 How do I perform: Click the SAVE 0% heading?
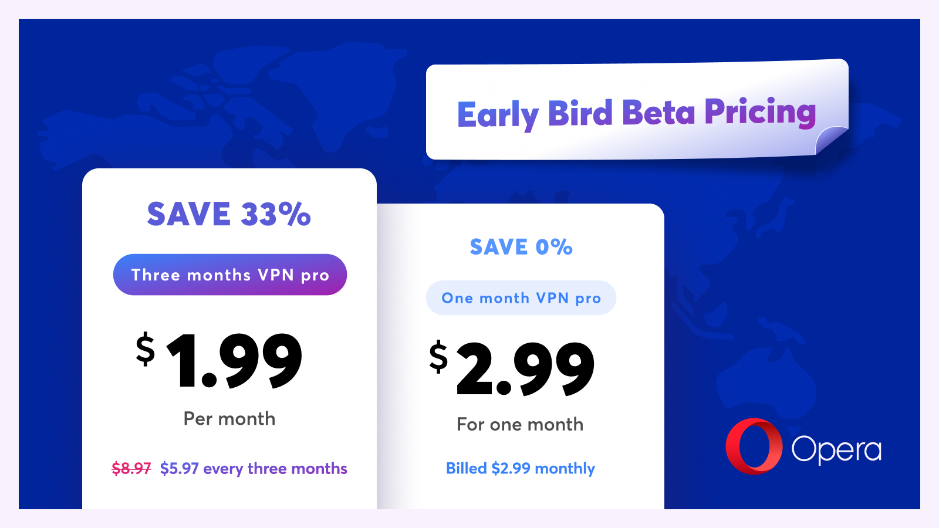click(x=521, y=247)
